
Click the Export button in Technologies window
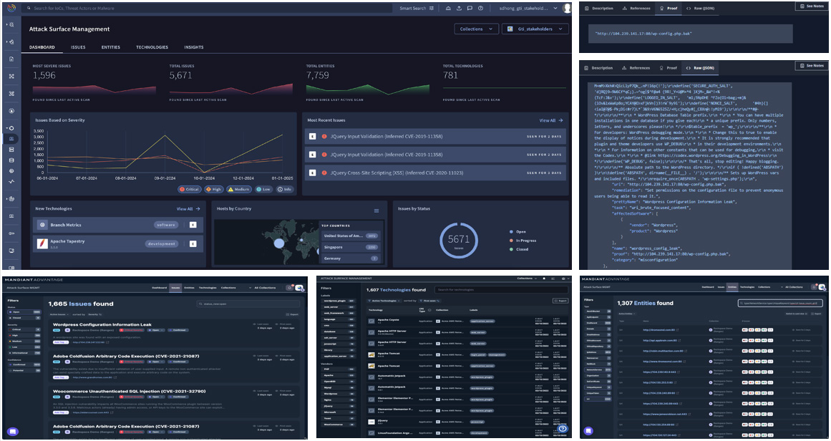point(560,301)
